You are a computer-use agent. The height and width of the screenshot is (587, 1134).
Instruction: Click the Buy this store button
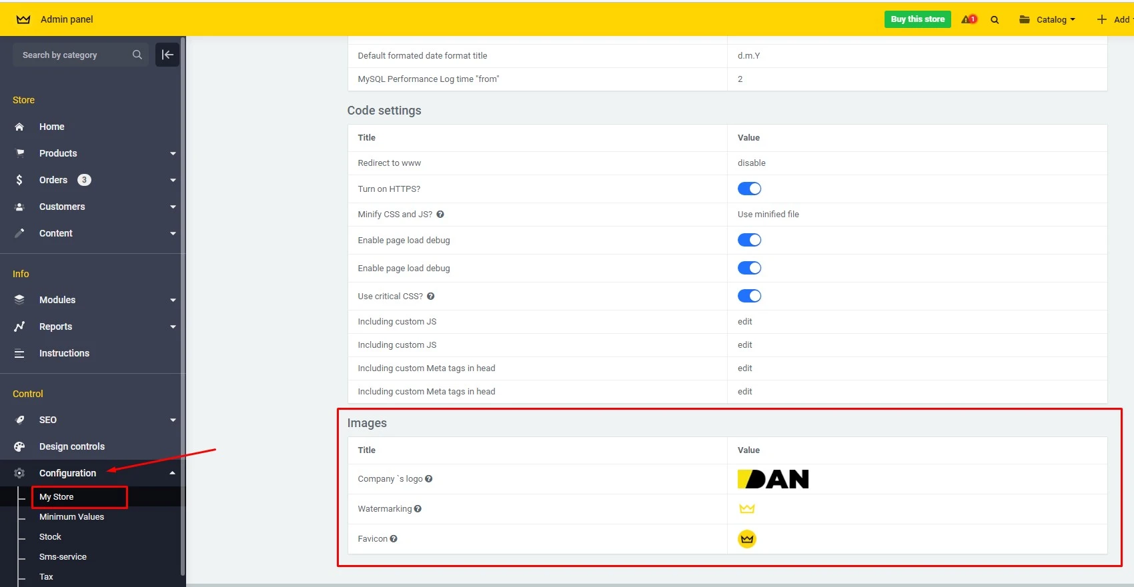click(917, 19)
